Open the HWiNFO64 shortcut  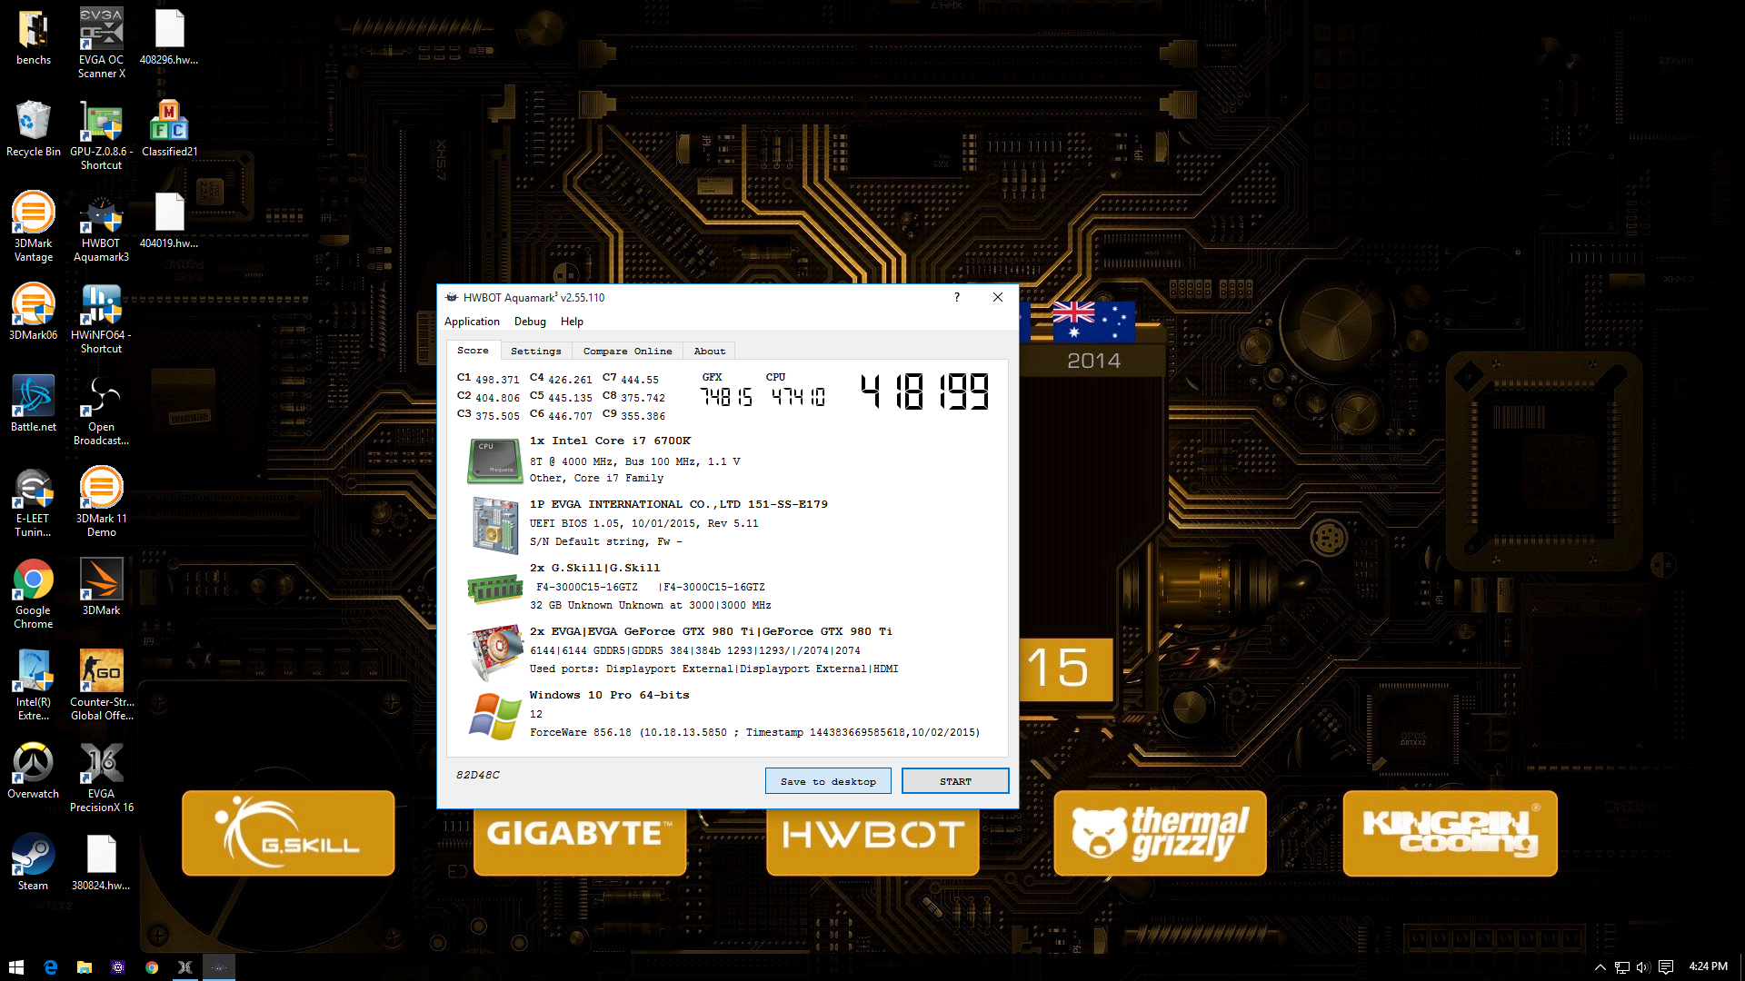(x=101, y=319)
